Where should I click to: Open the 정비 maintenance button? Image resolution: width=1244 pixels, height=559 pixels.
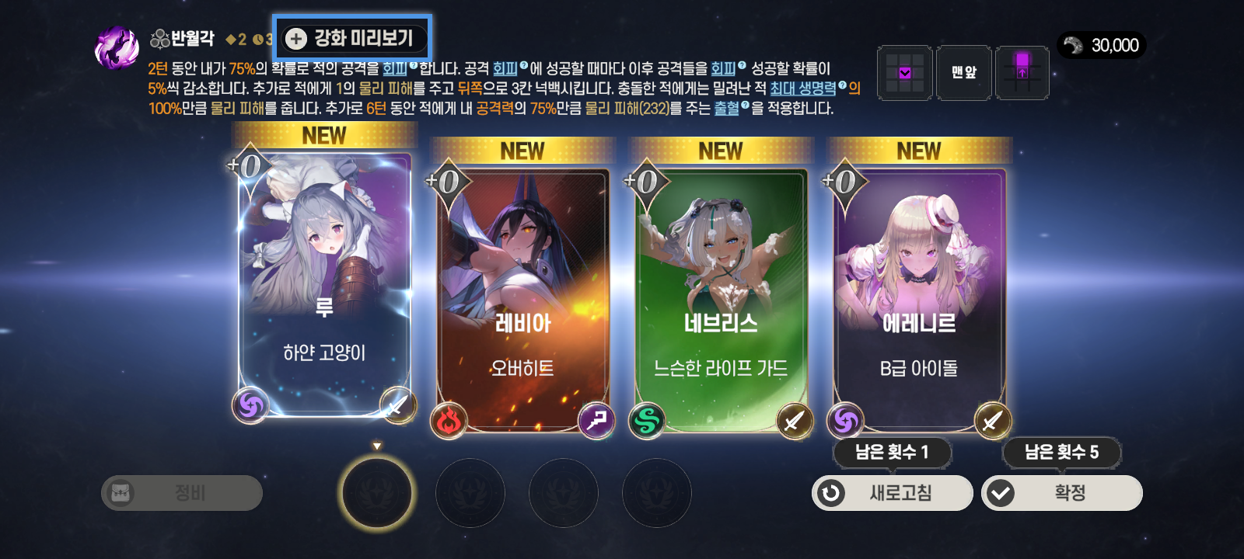coord(182,493)
